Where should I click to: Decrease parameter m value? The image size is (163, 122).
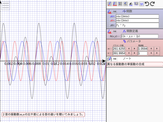tap(129, 49)
